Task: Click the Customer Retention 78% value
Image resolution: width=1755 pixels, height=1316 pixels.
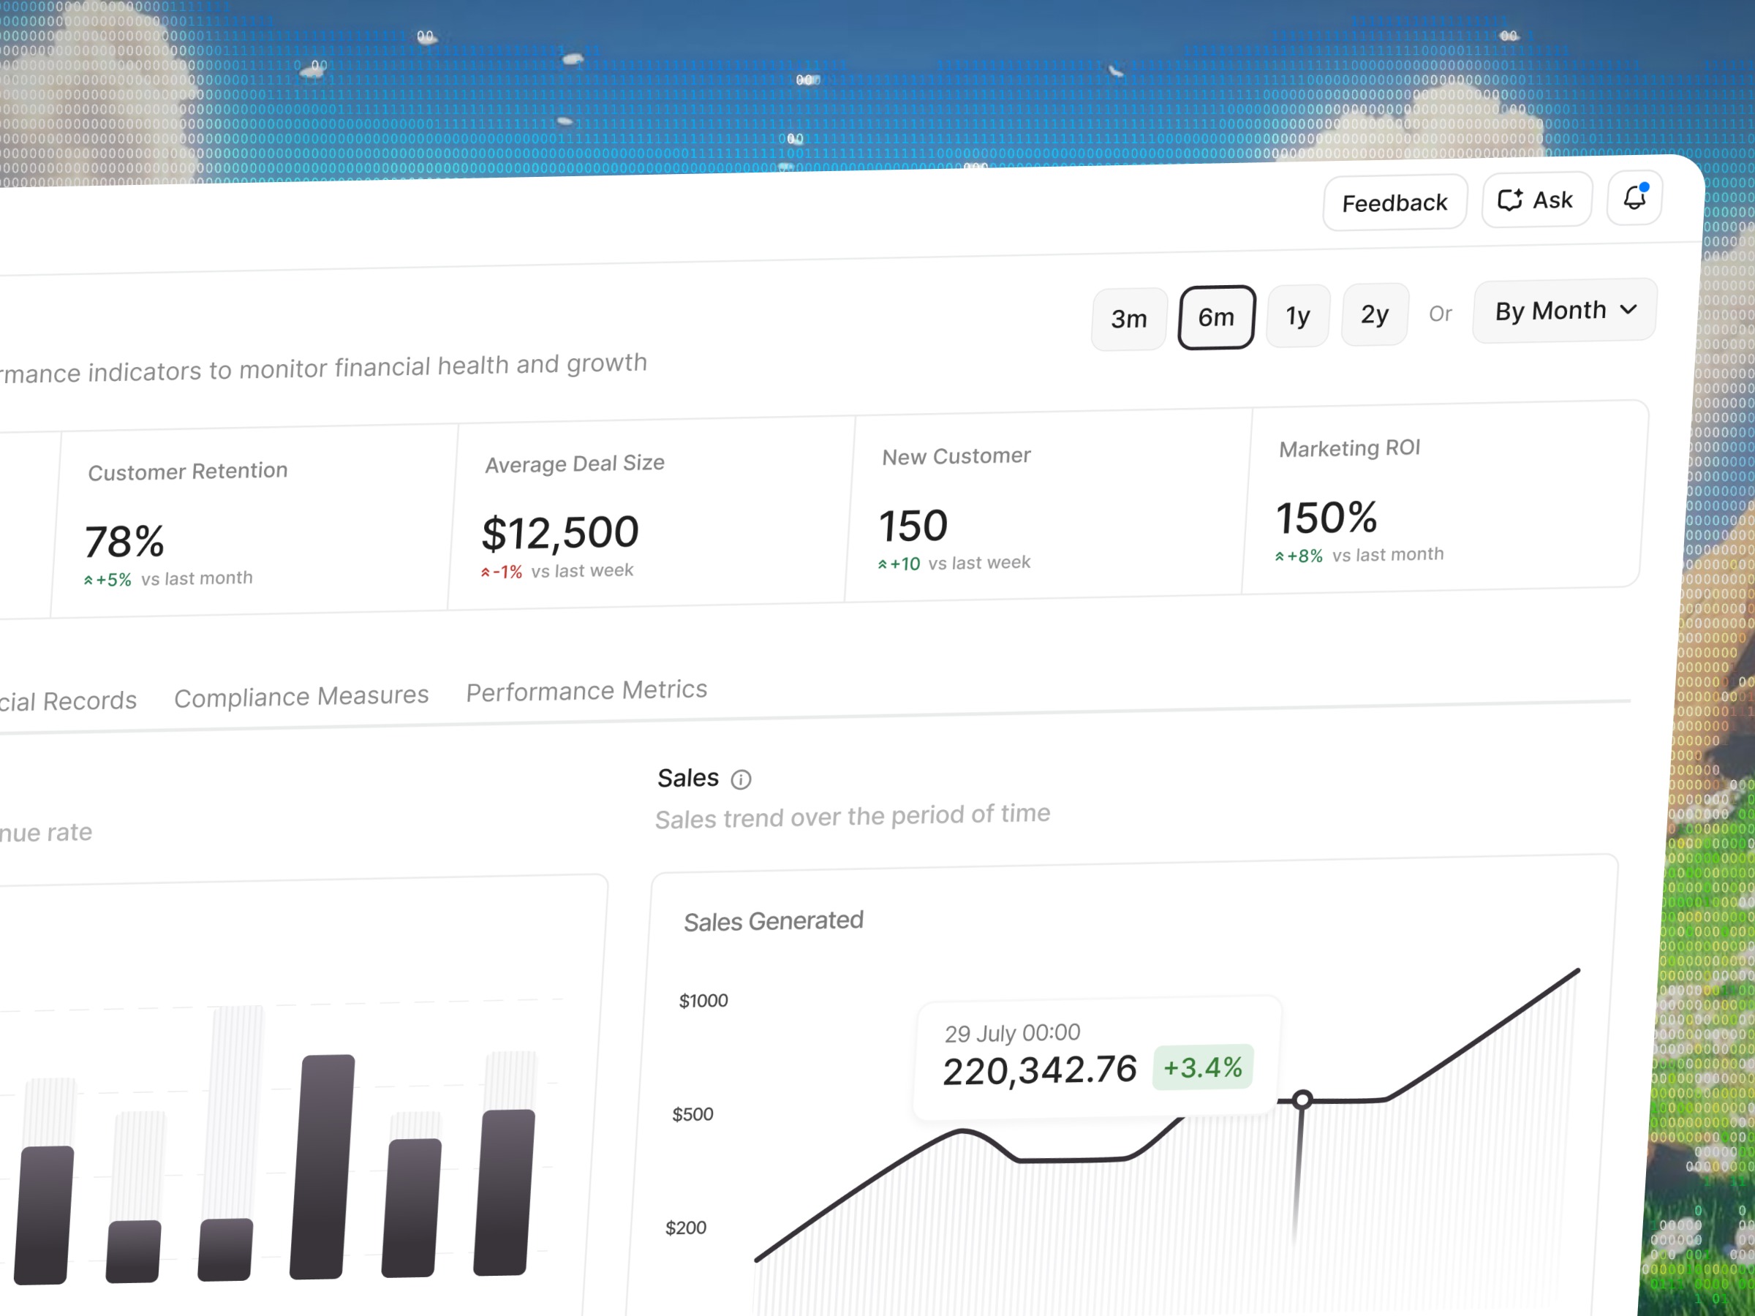Action: [x=124, y=542]
